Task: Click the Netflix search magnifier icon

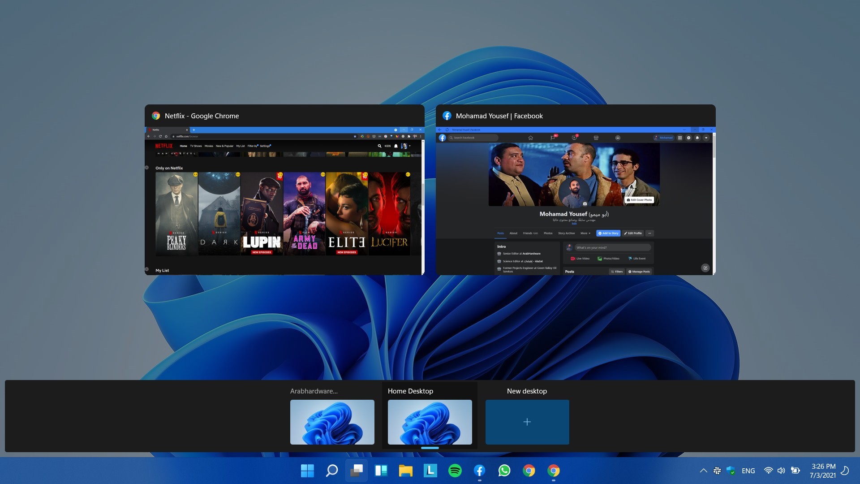Action: click(x=379, y=146)
